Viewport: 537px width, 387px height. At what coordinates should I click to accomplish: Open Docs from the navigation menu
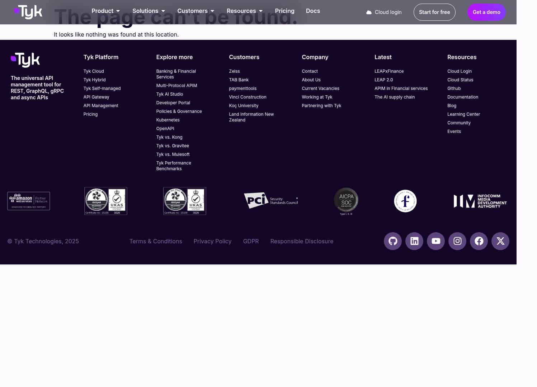[x=312, y=11]
